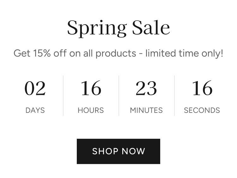Viewport: 237px width, 178px height.
Task: Select the MINUTES label
Action: 146,110
